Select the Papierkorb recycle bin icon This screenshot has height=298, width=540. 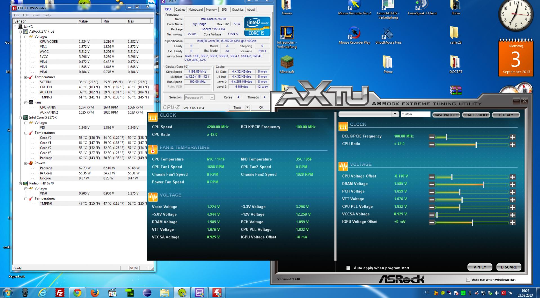click(x=17, y=276)
